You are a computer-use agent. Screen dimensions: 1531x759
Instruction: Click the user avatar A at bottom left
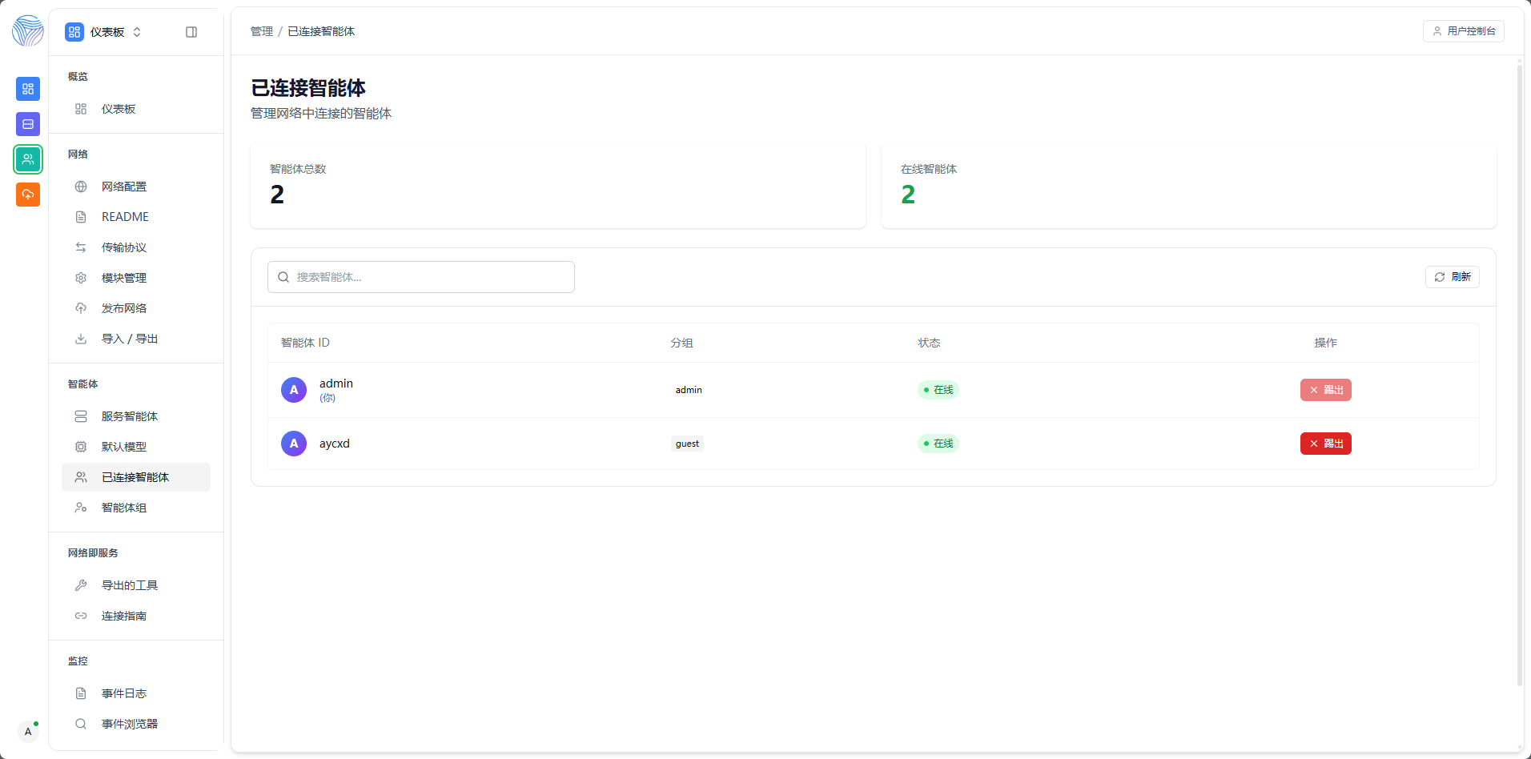28,731
